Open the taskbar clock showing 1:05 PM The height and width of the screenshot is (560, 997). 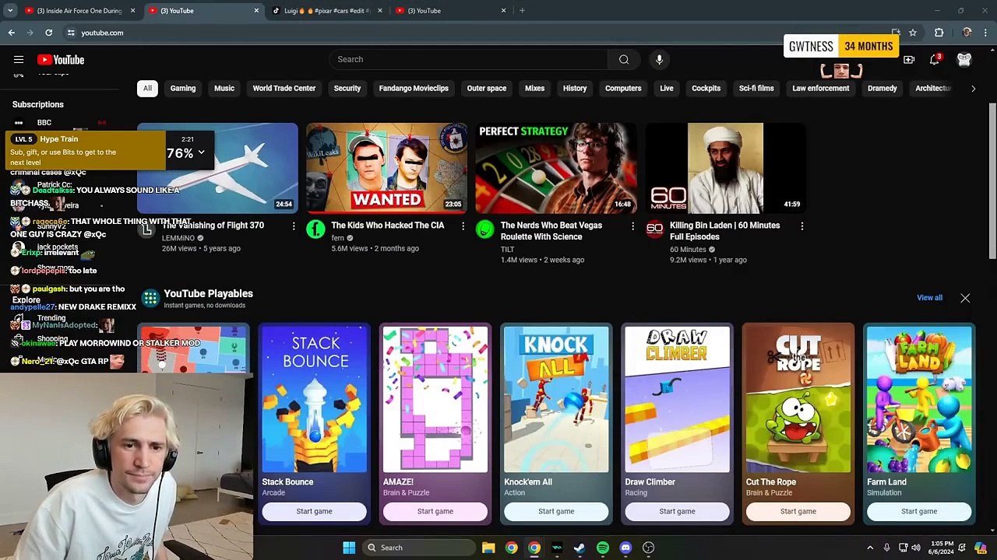pos(942,548)
